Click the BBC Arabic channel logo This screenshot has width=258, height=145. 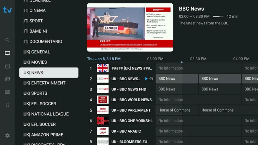pyautogui.click(x=103, y=131)
